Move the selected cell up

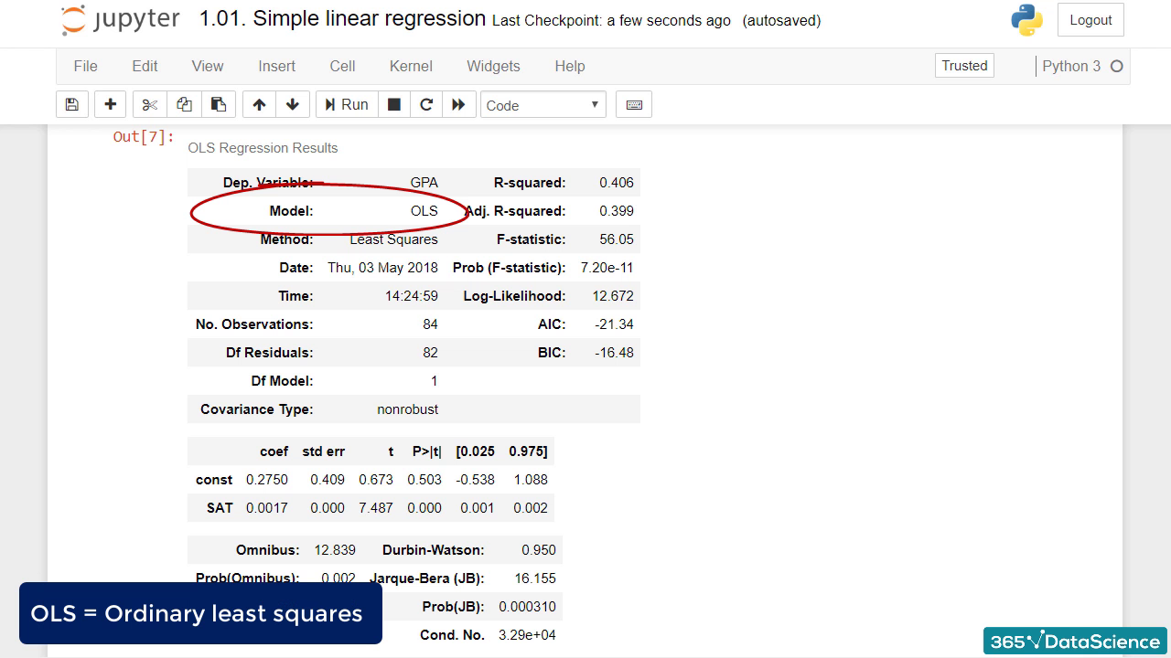coord(258,104)
